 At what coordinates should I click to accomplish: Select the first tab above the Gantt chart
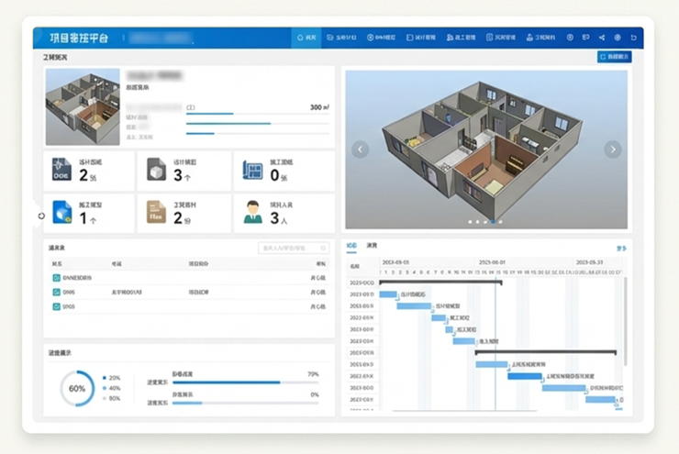click(351, 246)
